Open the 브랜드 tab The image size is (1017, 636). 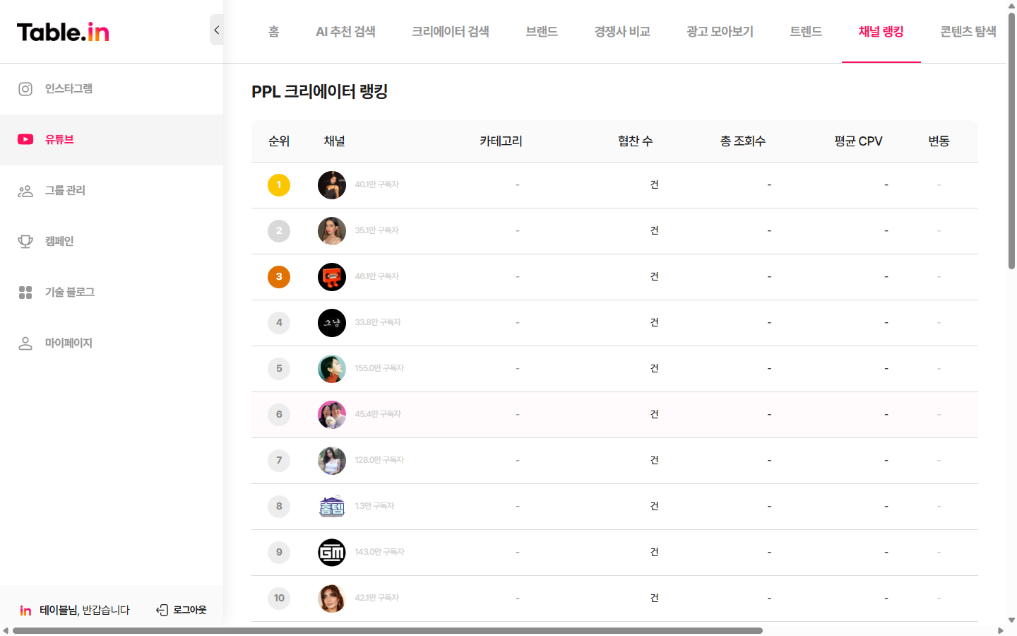(x=541, y=31)
